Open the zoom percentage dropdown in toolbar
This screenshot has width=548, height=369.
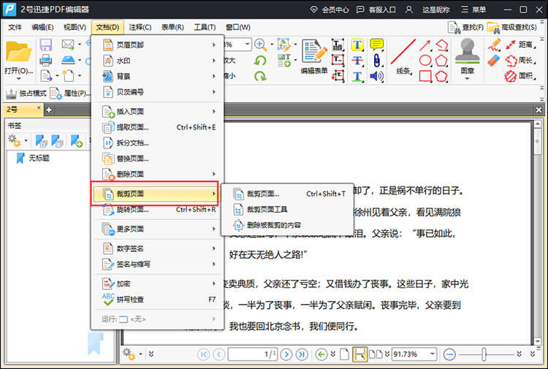(x=247, y=44)
